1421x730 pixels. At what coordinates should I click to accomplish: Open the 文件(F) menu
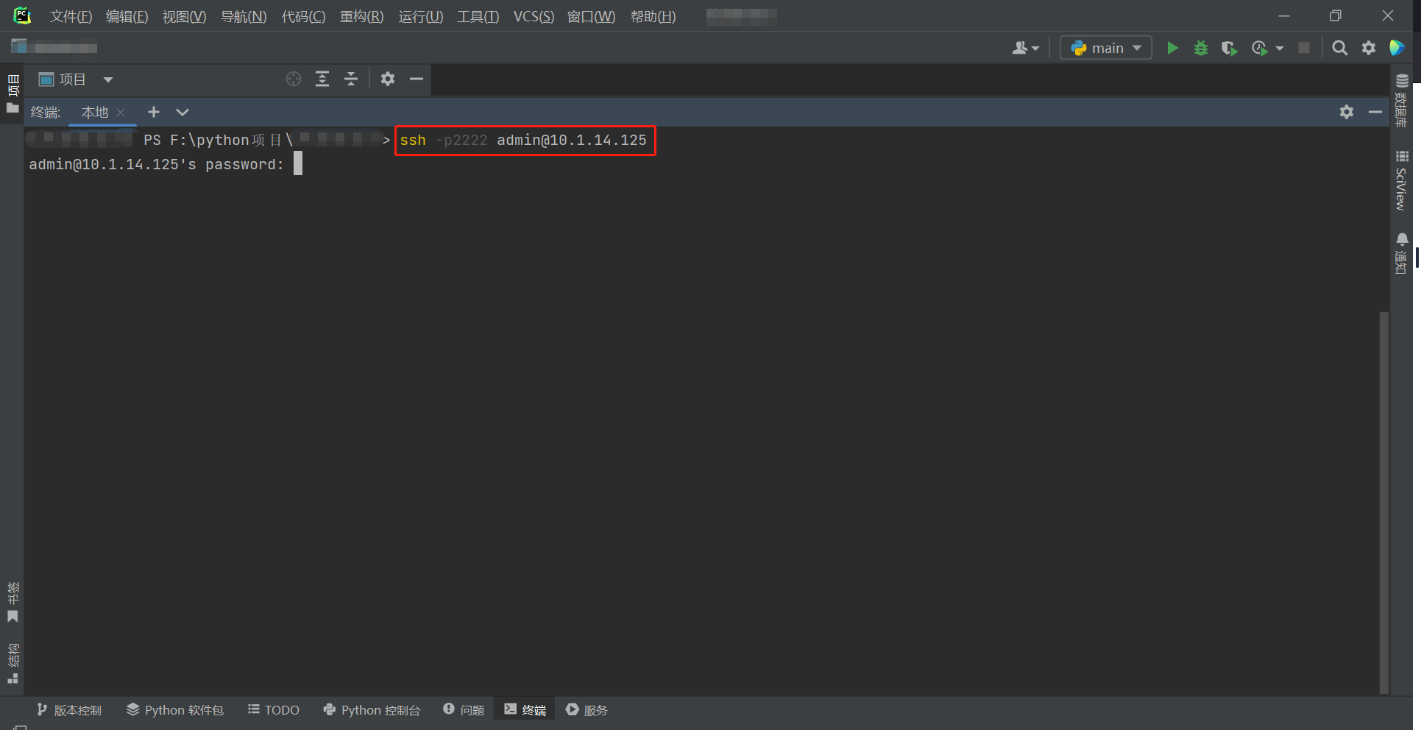point(70,16)
